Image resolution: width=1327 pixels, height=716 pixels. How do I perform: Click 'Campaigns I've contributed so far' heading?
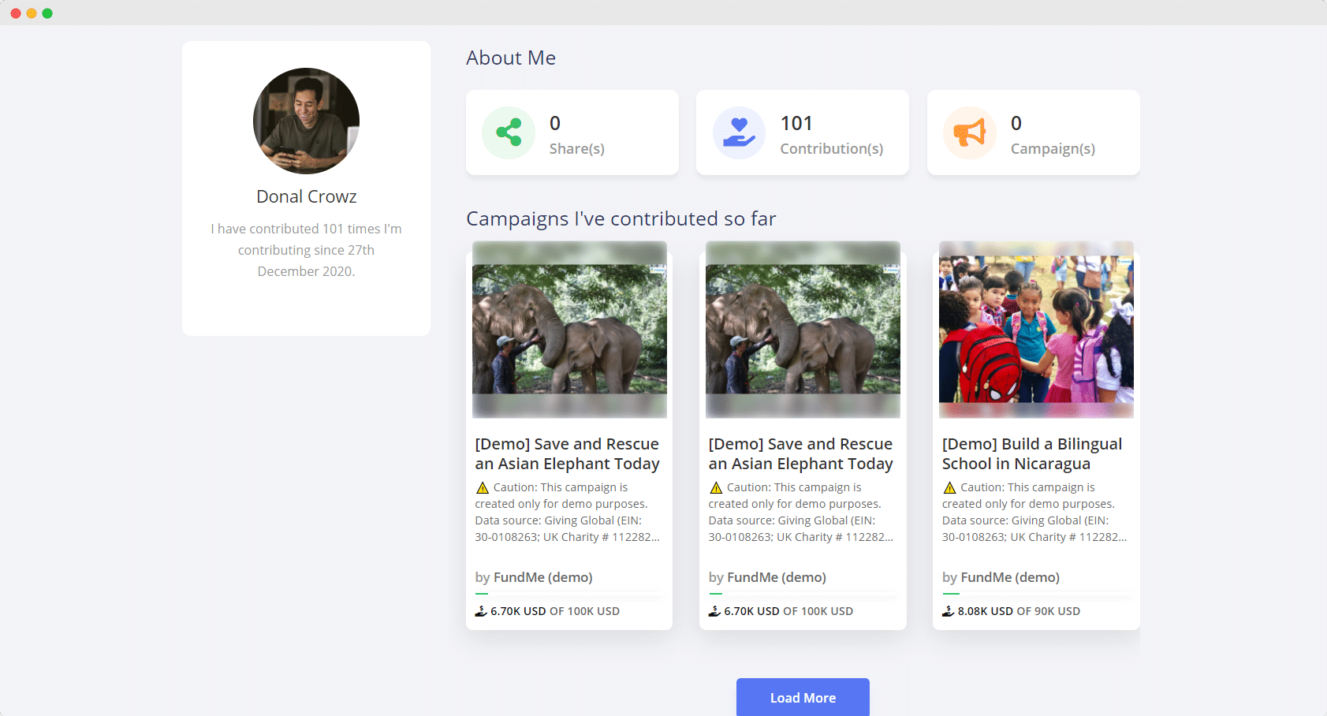point(621,218)
